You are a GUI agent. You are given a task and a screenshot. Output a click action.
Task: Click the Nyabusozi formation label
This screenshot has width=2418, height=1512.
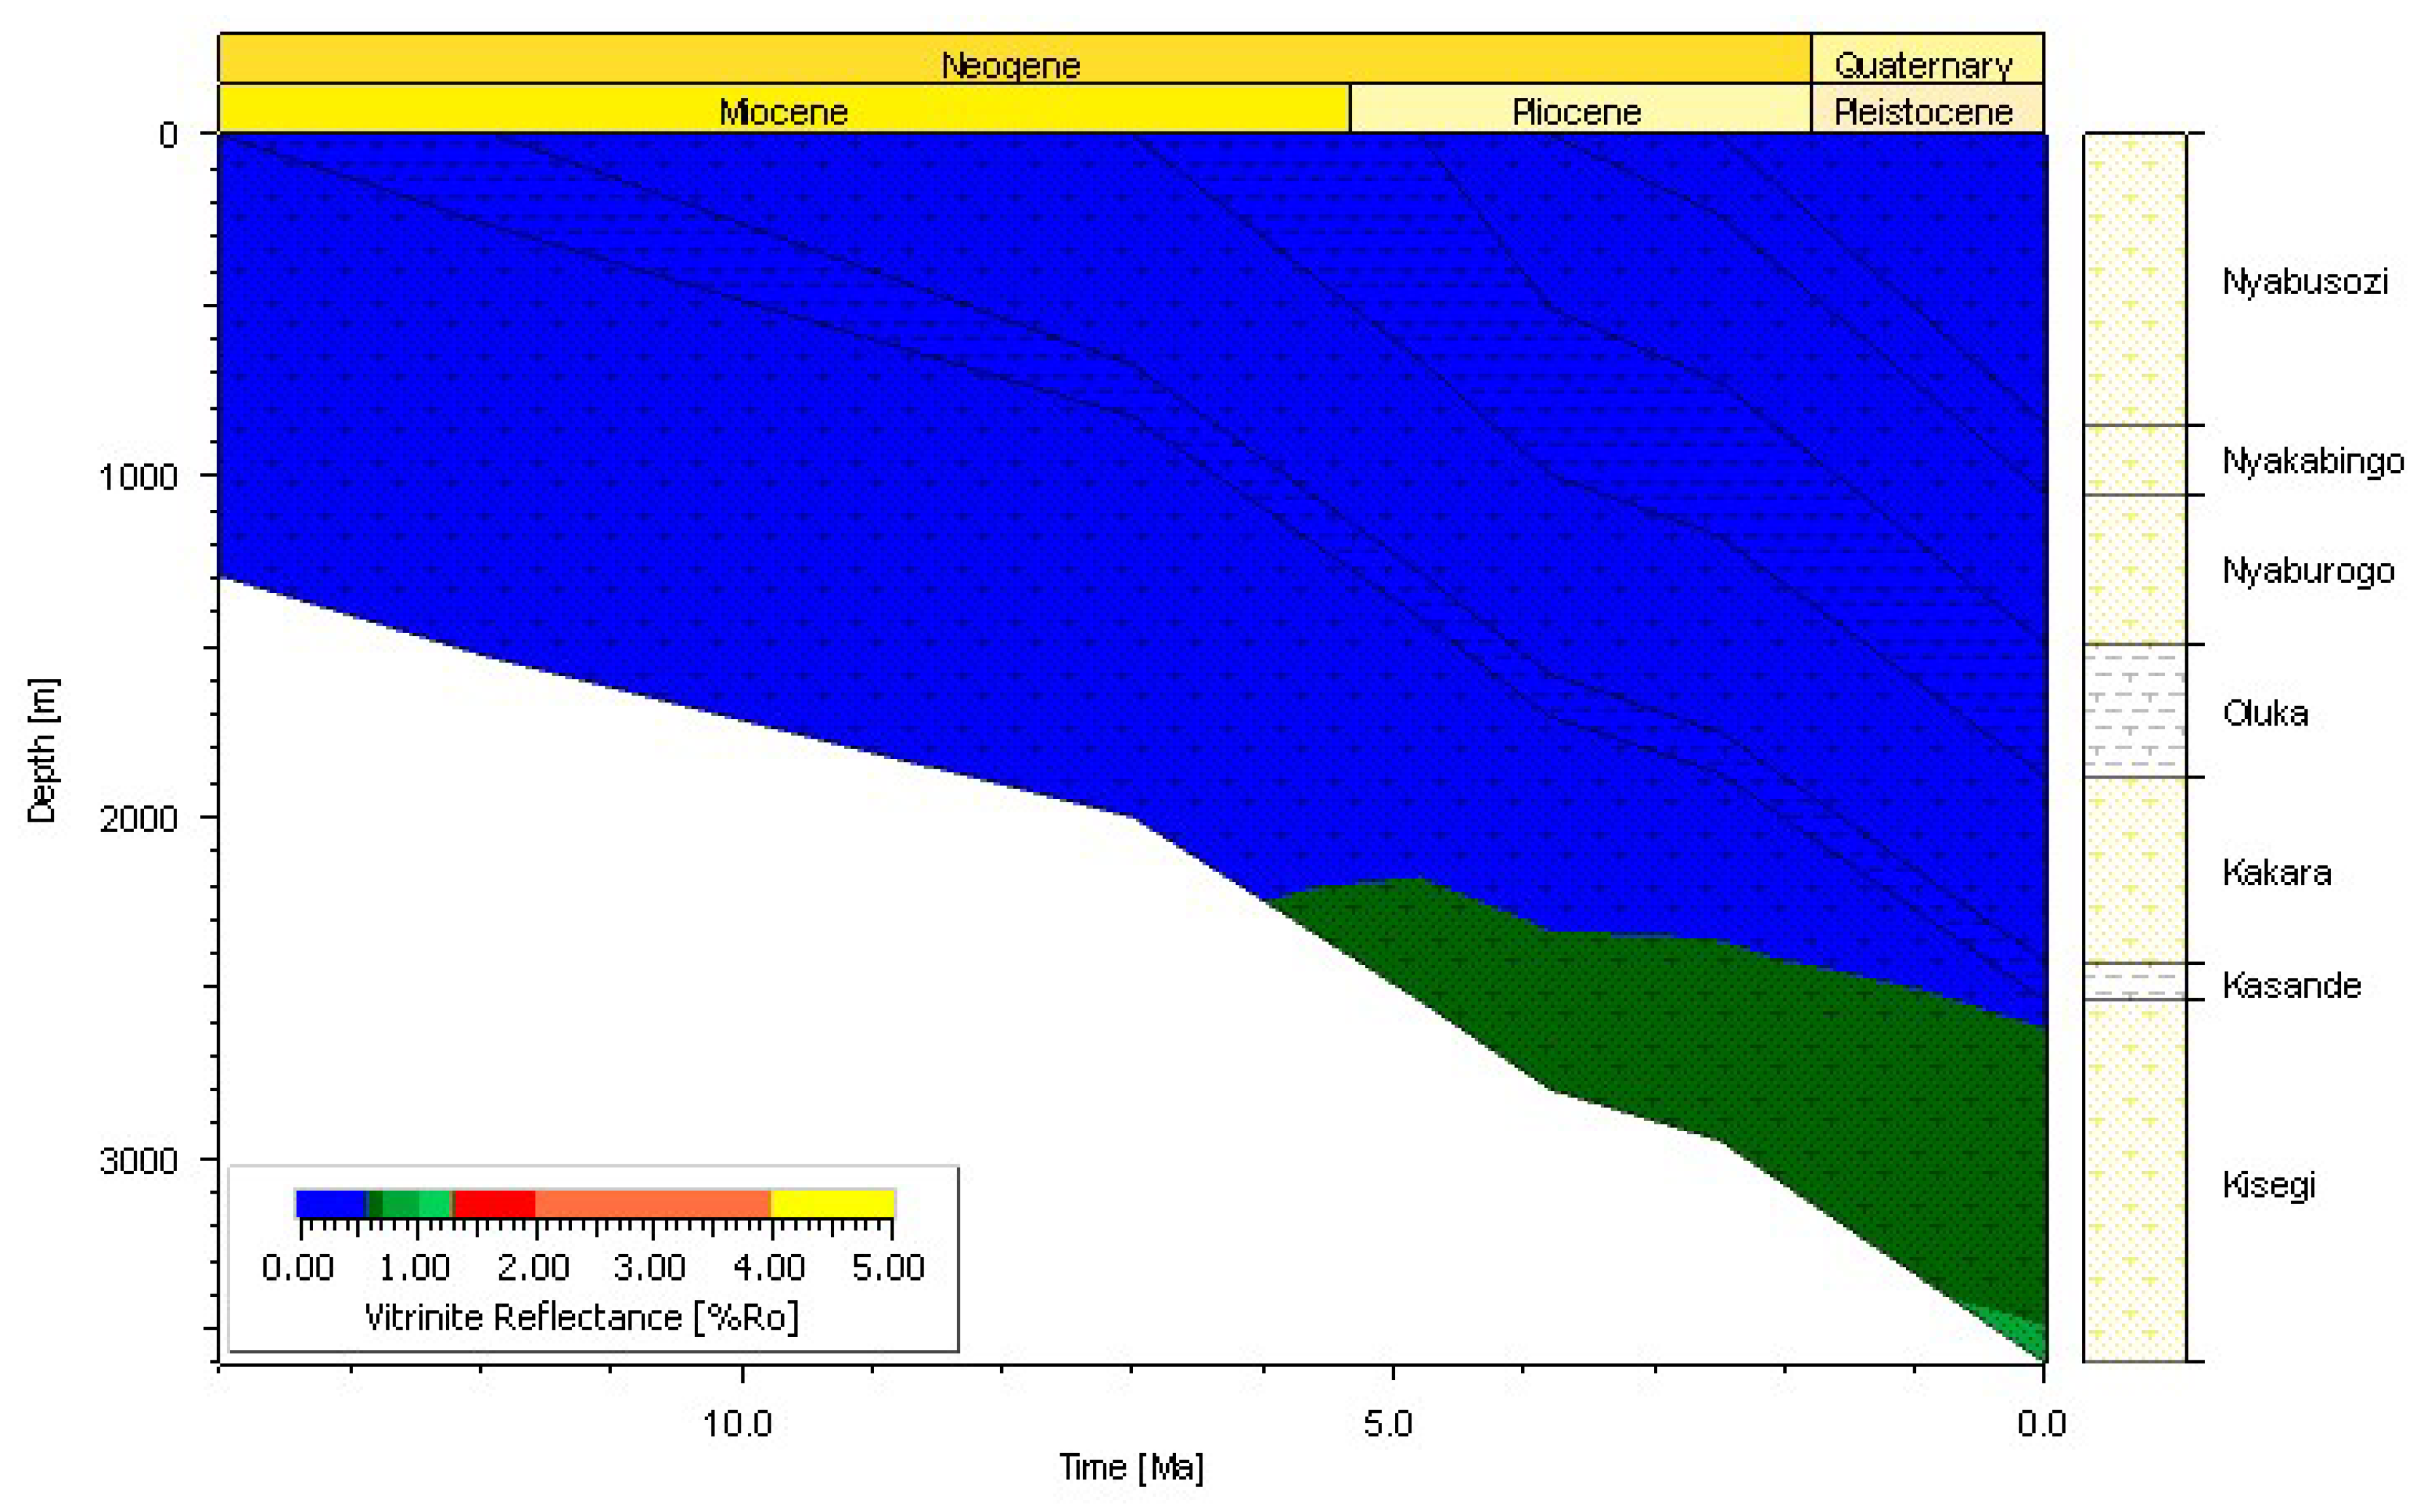pyautogui.click(x=2305, y=282)
